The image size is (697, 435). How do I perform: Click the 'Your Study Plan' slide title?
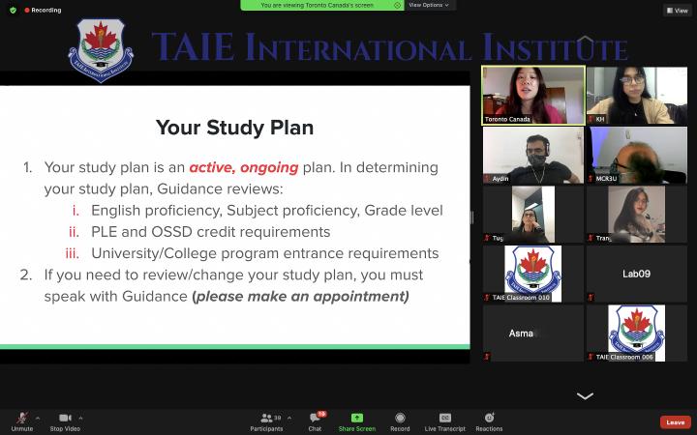tap(234, 128)
